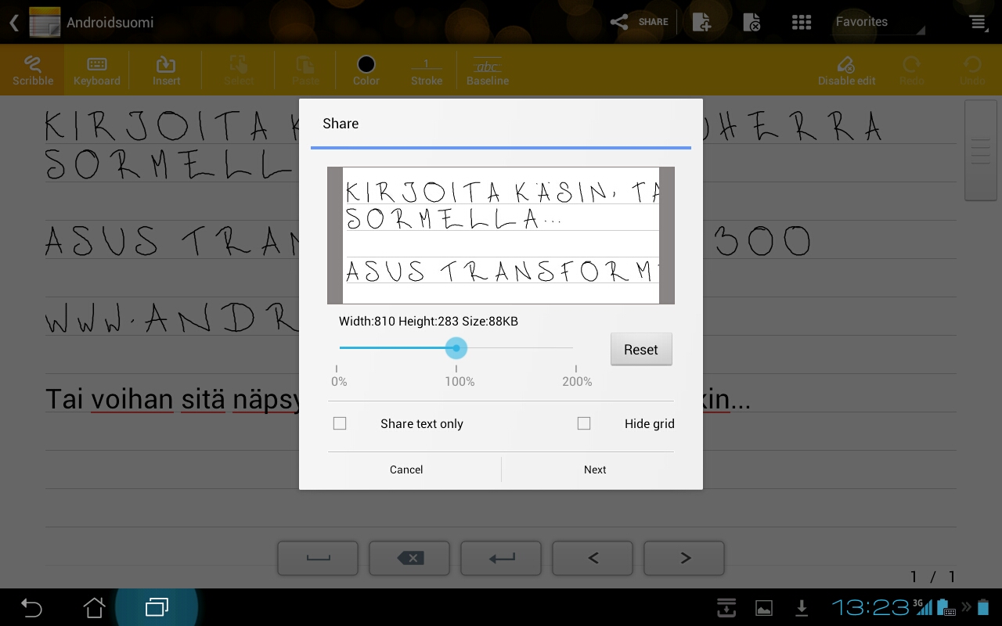The image size is (1002, 626).
Task: Select the Scribble handwriting mode
Action: [x=33, y=70]
